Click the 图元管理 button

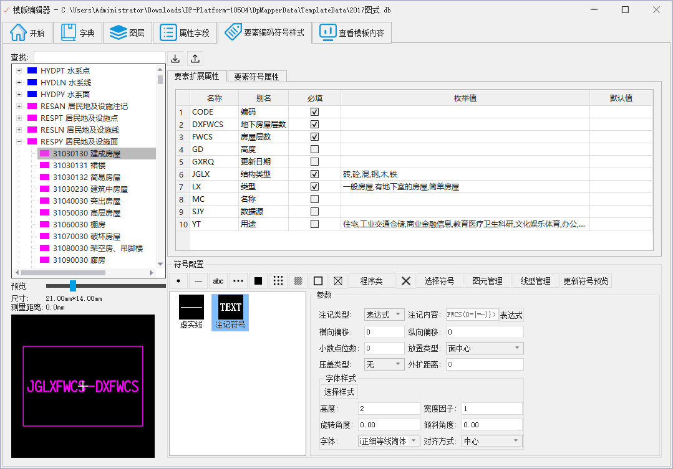[487, 281]
